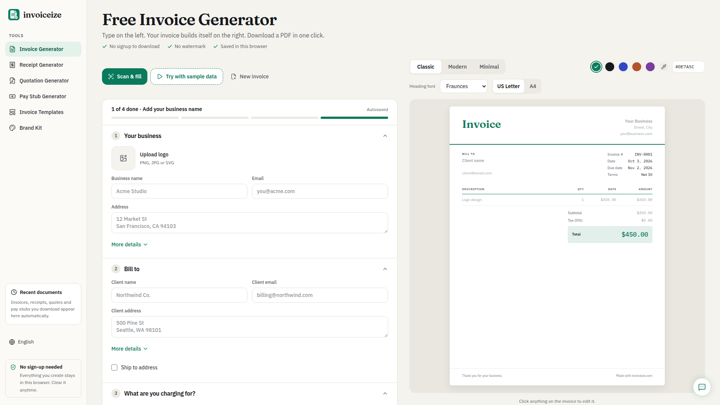Click the Brand Kit palette icon

click(12, 128)
